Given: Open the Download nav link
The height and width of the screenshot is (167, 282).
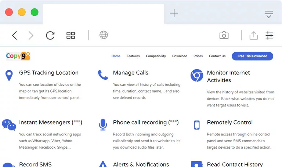Looking at the screenshot, I should point(180,56).
